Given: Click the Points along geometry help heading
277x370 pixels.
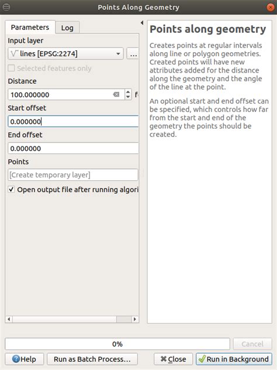Looking at the screenshot, I should [208, 29].
